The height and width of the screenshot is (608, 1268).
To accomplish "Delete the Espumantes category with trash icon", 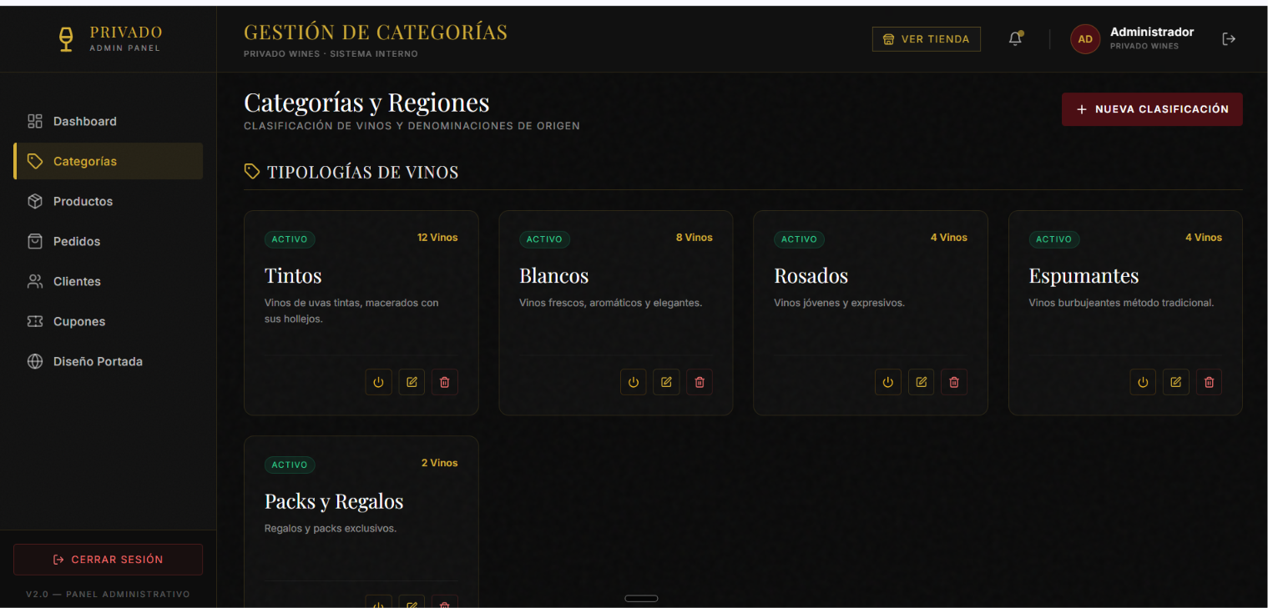I will [1209, 382].
